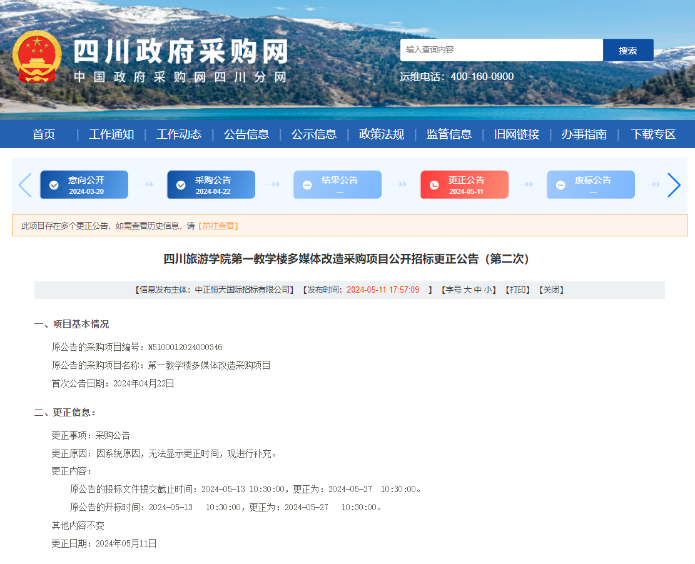
Task: Click the checkmark icon on 意向公开 step
Action: click(x=54, y=185)
